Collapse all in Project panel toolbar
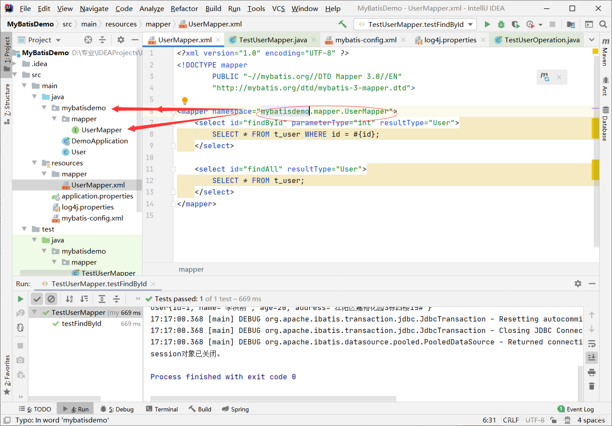Screen dimensions: 612x426 [102, 40]
